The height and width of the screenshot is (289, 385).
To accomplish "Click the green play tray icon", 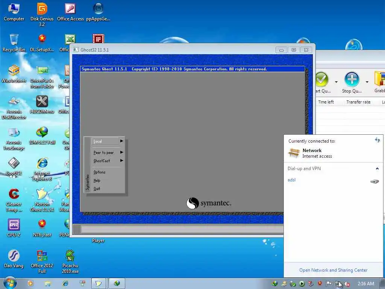I will pyautogui.click(x=302, y=284).
